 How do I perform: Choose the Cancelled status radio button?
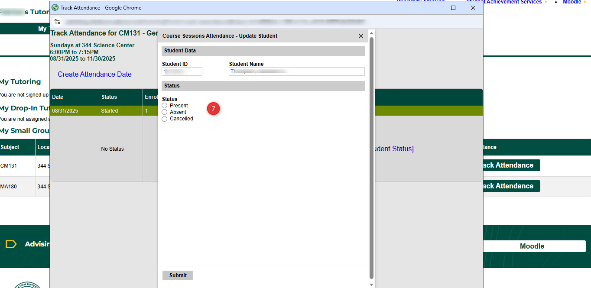165,119
